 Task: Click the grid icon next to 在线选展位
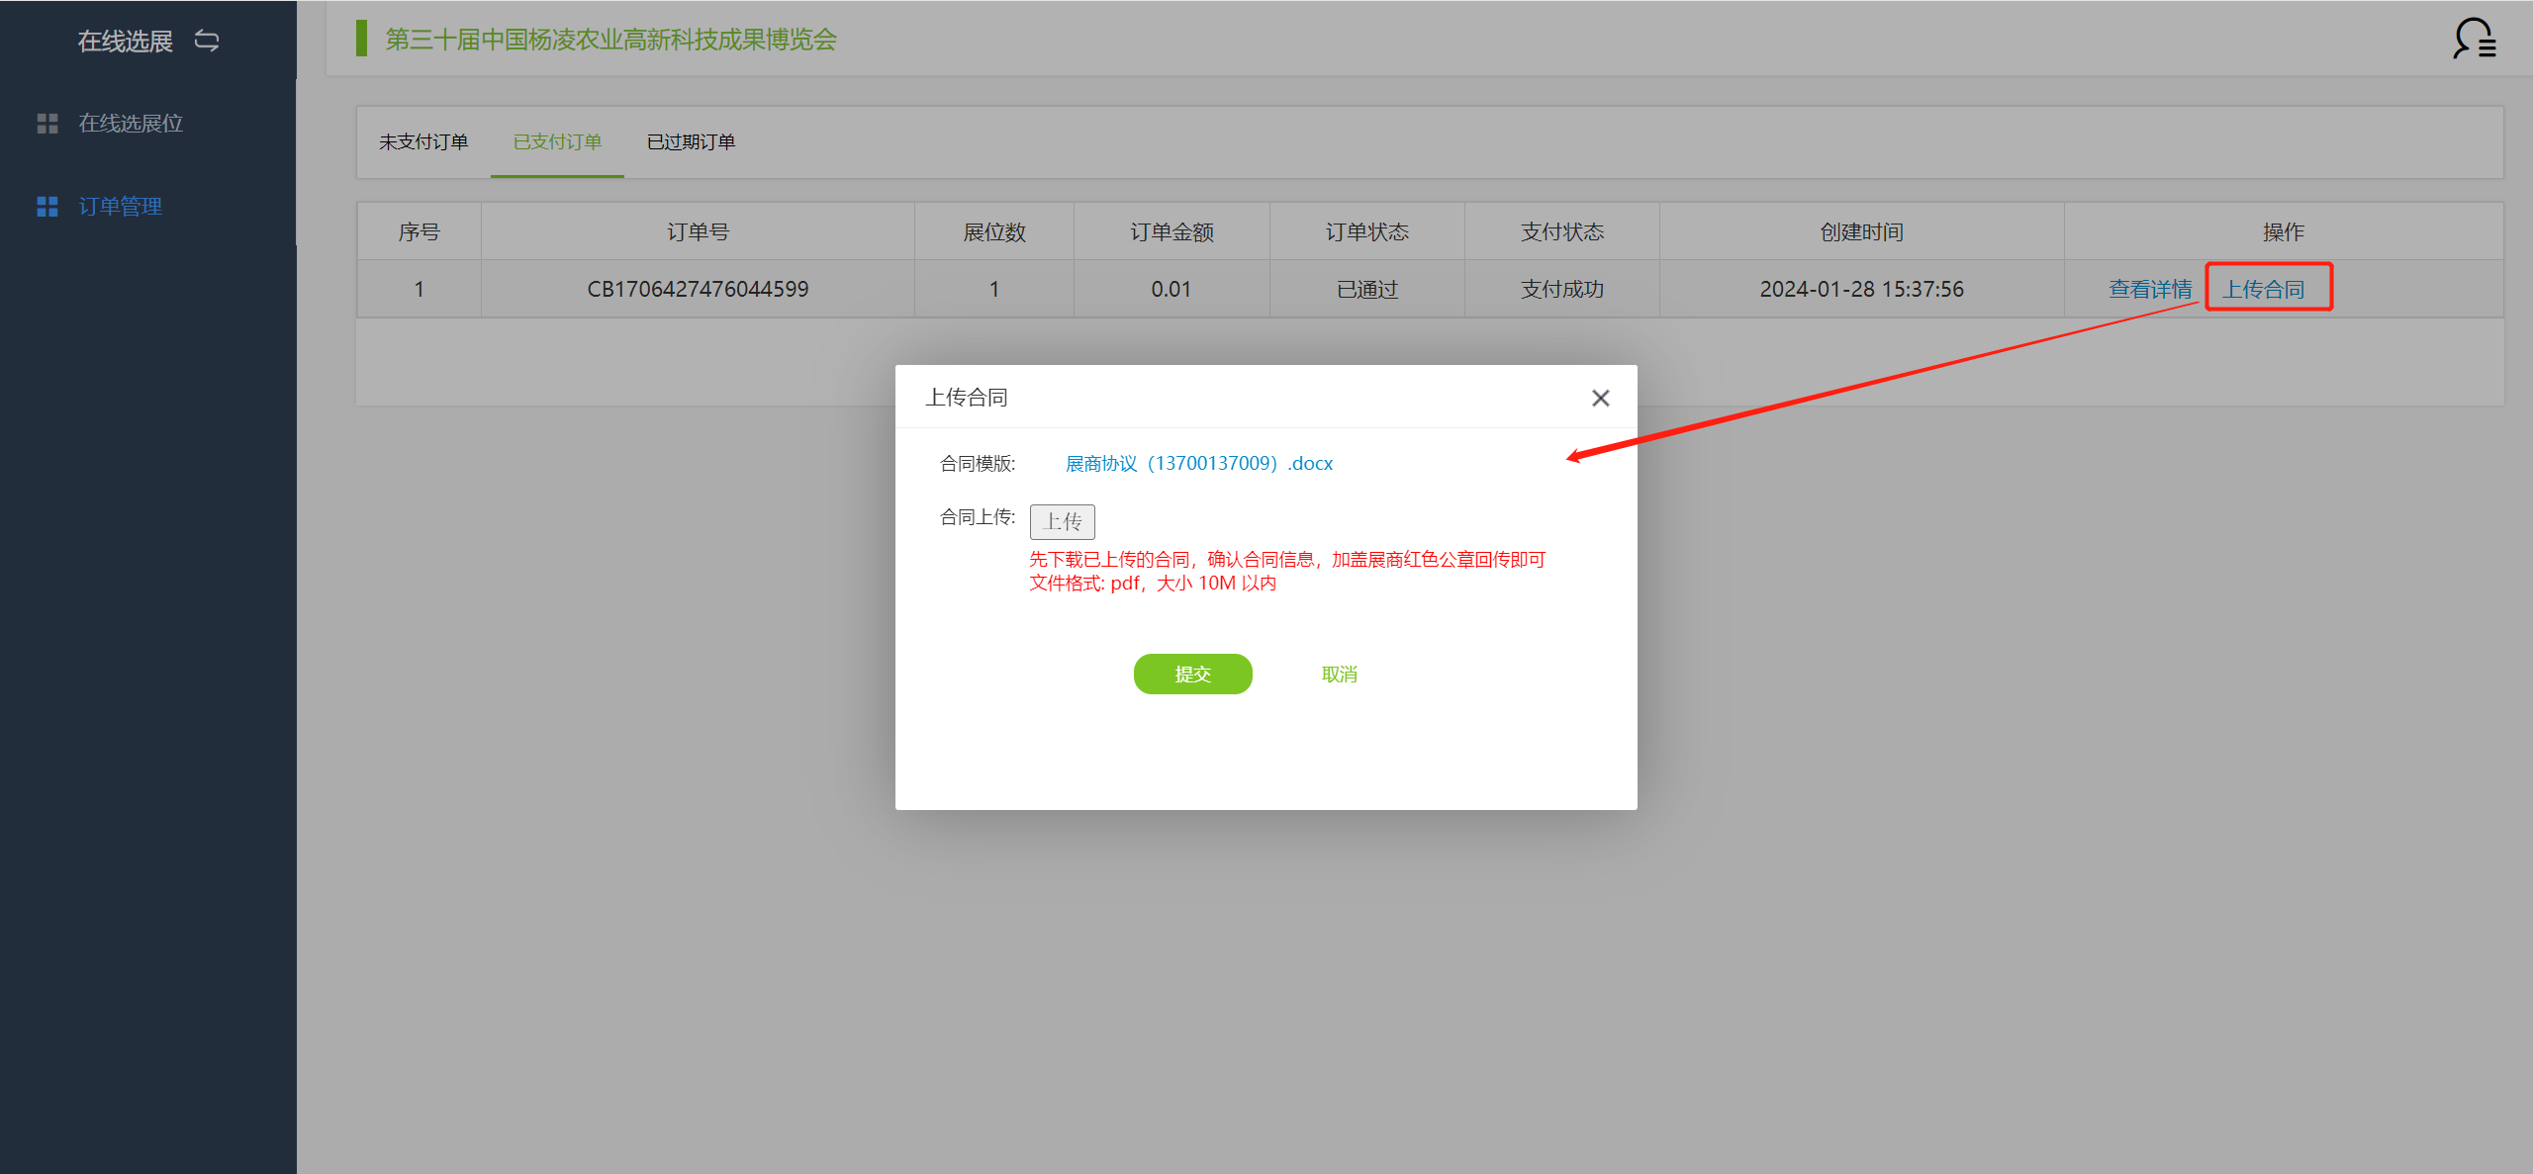tap(47, 124)
